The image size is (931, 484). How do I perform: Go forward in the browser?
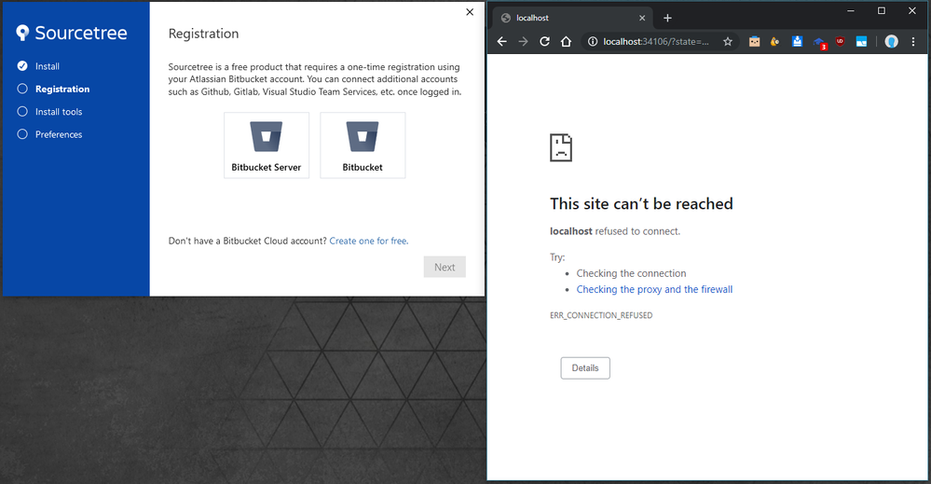click(523, 42)
